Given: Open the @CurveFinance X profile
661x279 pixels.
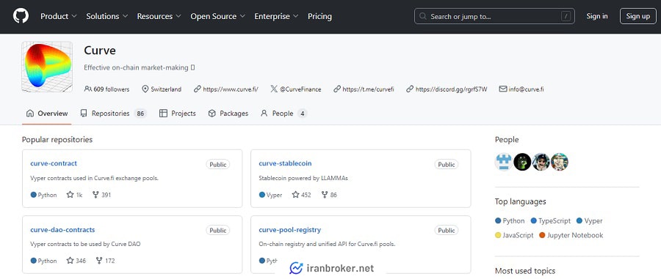Looking at the screenshot, I should click(300, 89).
